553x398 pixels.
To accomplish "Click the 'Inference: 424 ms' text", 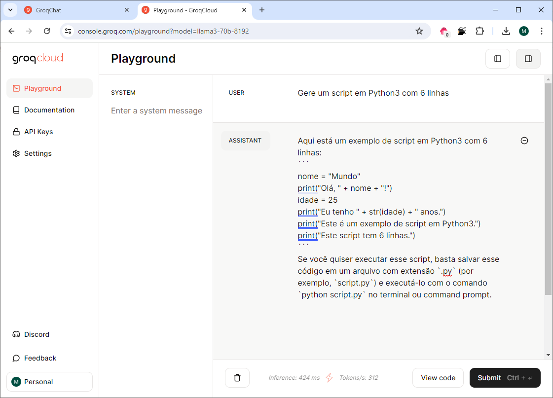I will point(294,378).
